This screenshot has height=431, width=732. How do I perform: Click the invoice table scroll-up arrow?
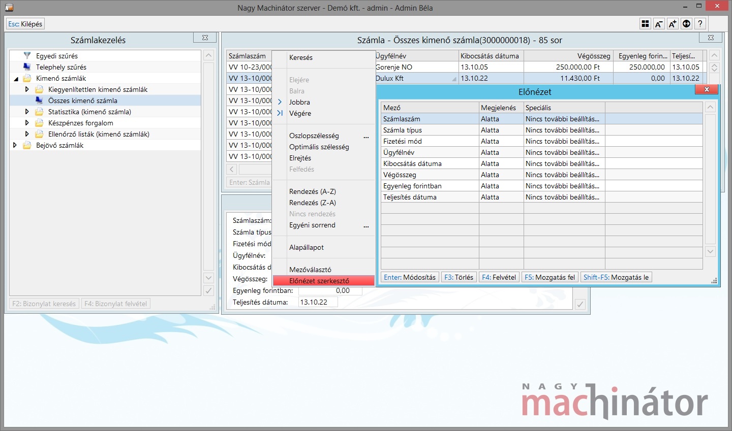[x=714, y=56]
